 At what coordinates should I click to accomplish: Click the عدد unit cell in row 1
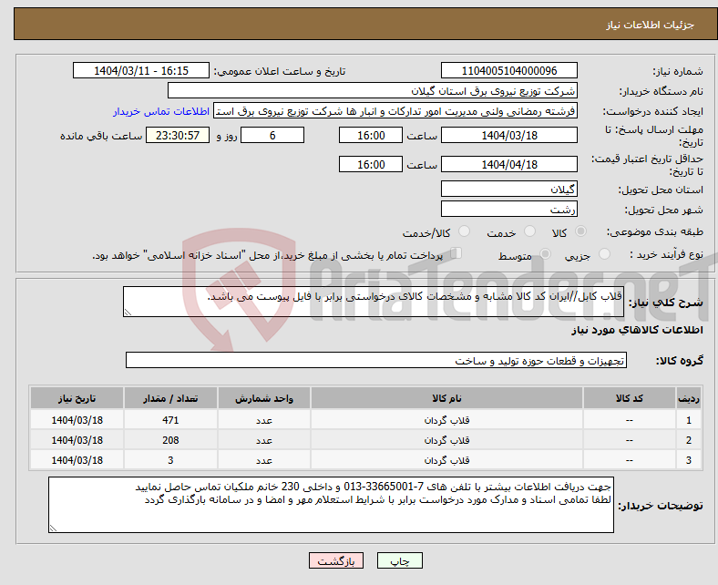pos(264,420)
